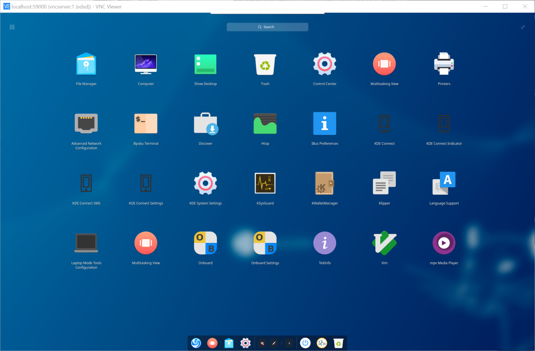Expand hidden tray icons with the chevron
The height and width of the screenshot is (351, 535).
(289, 343)
